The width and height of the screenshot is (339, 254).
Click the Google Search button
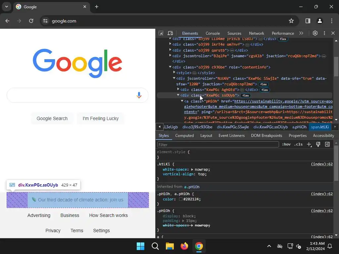[x=52, y=118]
